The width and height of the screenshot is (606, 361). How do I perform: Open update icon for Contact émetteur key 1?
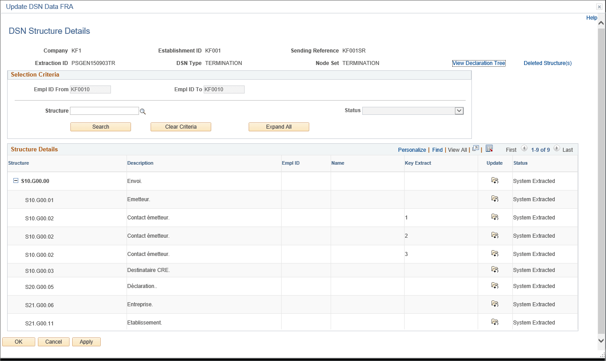(495, 217)
